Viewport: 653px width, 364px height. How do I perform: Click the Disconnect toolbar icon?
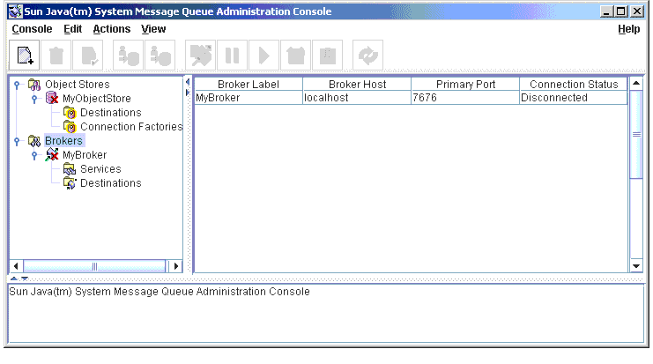[x=160, y=56]
